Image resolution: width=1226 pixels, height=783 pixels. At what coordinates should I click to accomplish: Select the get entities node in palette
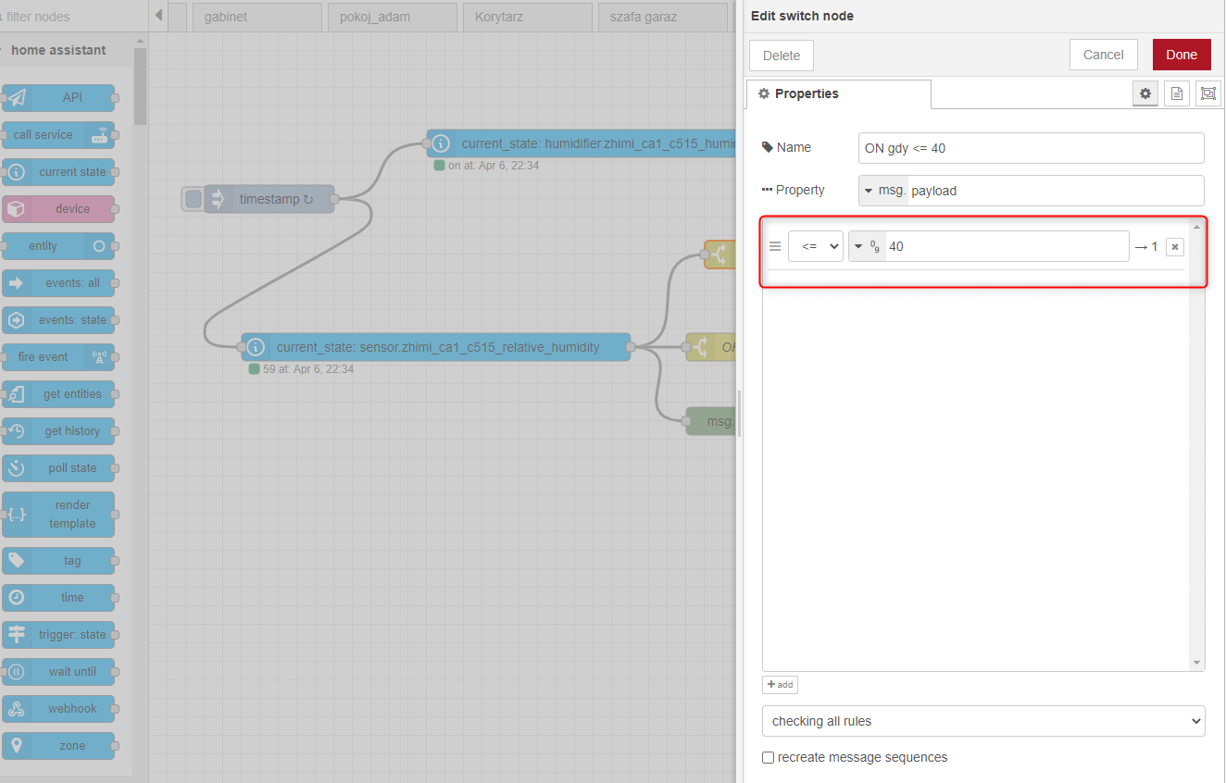pos(57,393)
